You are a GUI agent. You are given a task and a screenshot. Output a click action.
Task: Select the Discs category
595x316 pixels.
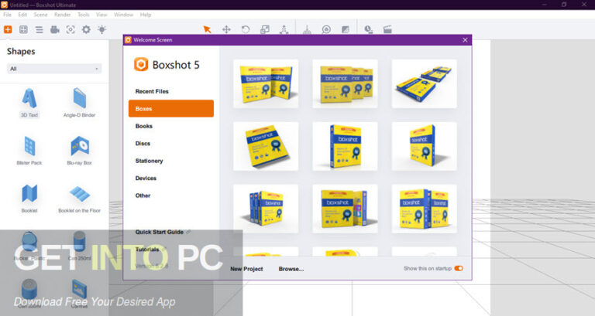pos(171,144)
